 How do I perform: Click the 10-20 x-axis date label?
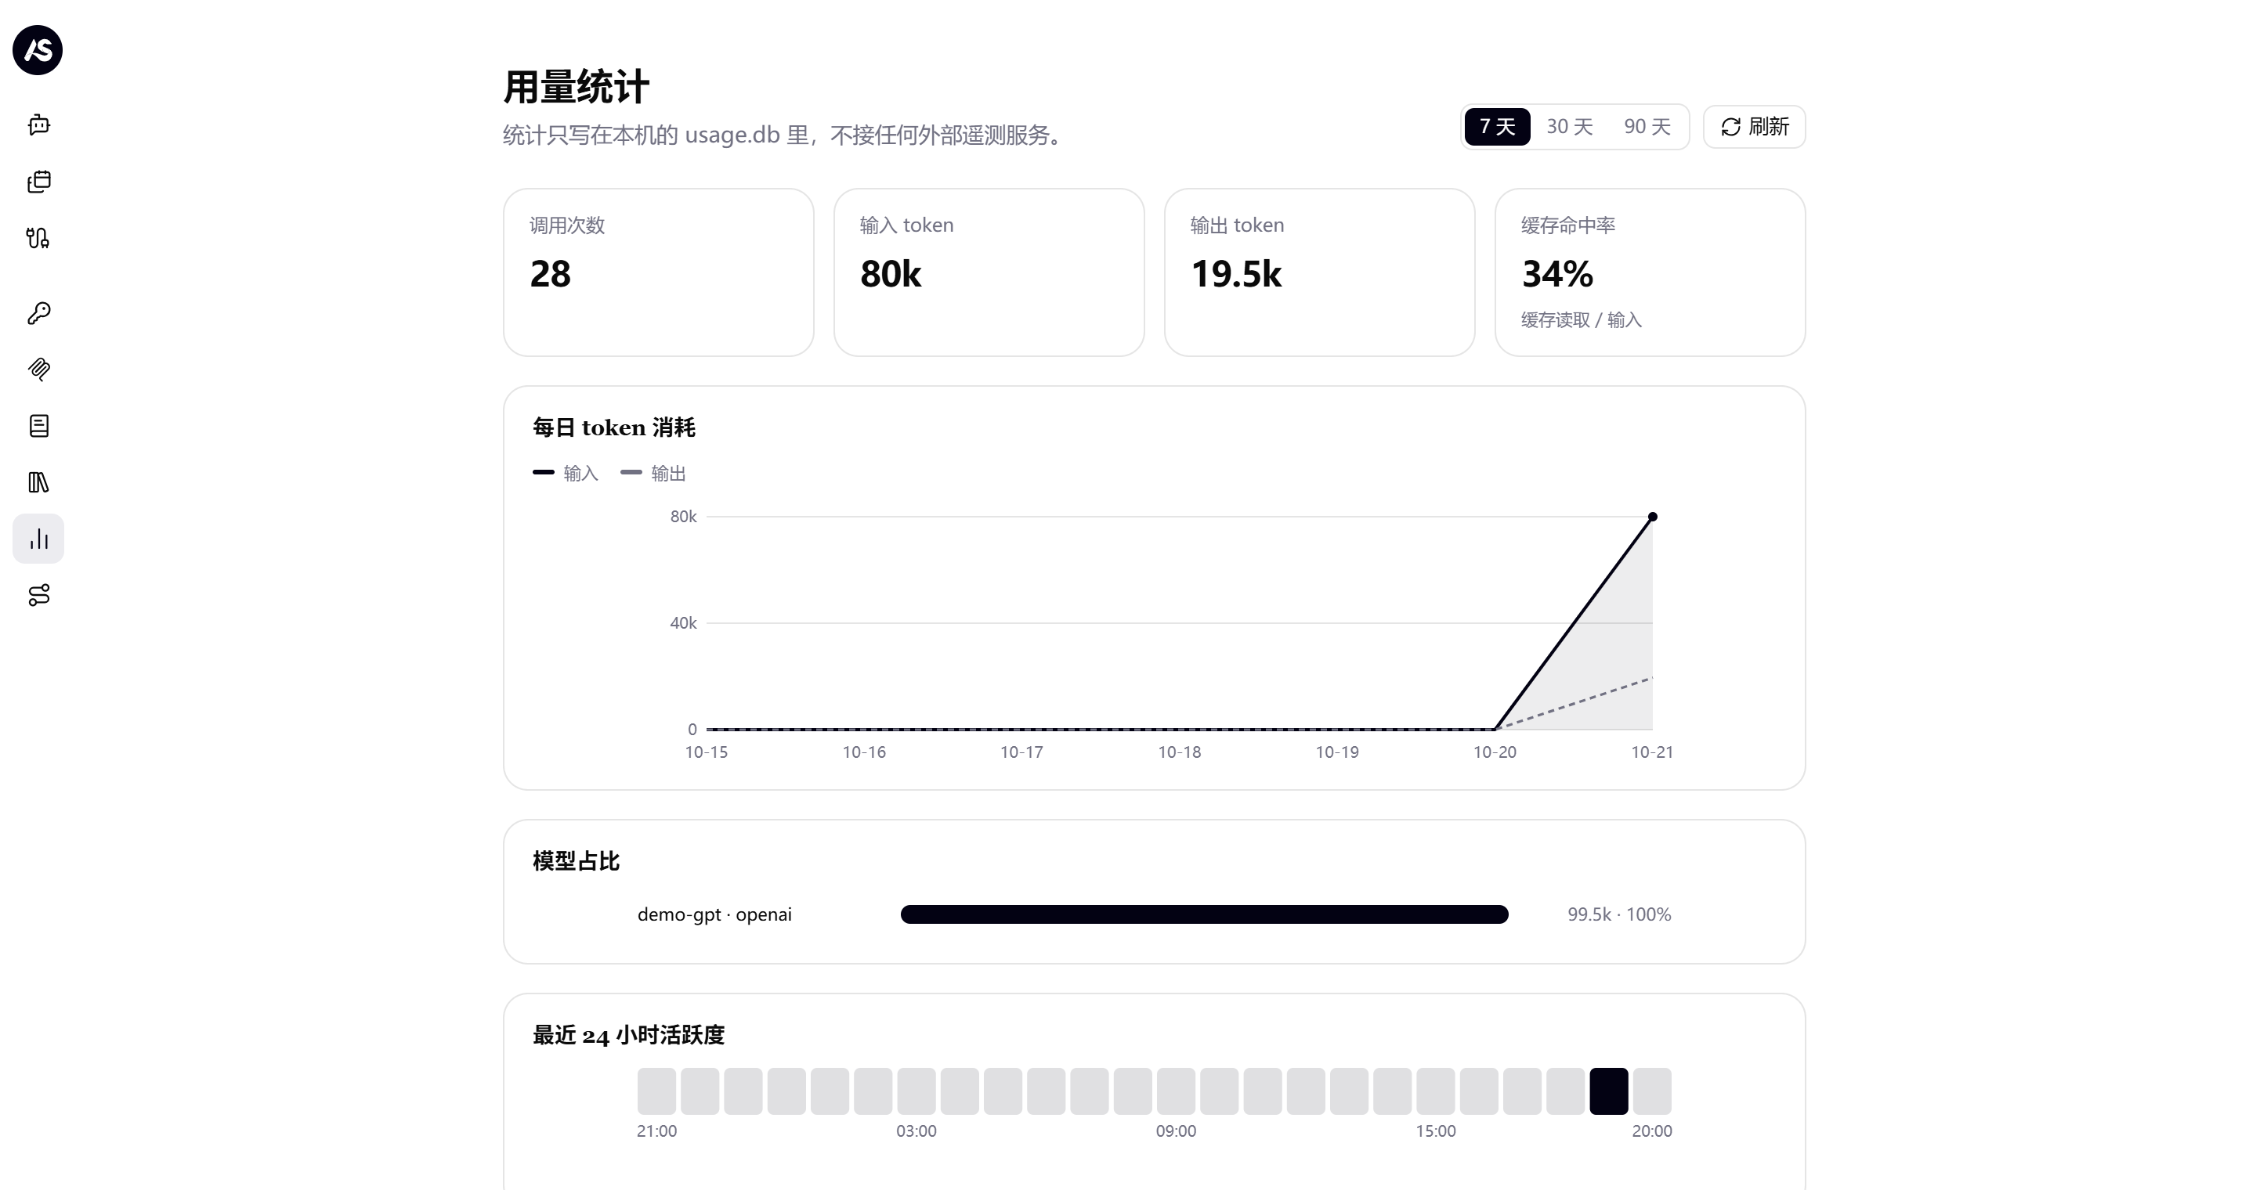(x=1494, y=752)
